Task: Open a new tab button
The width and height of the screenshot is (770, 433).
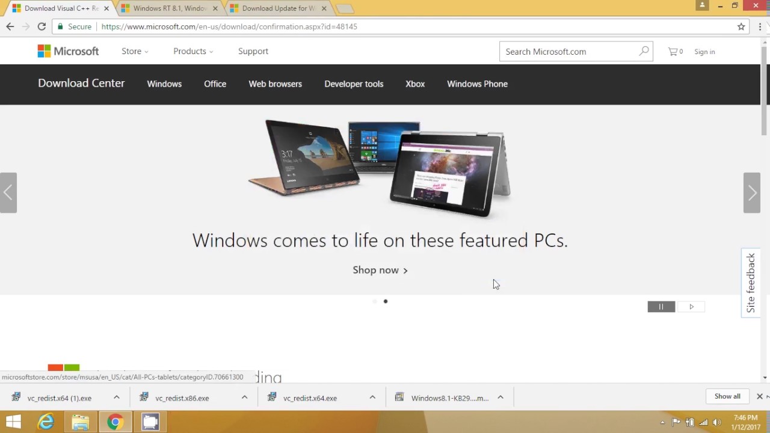Action: click(x=345, y=8)
